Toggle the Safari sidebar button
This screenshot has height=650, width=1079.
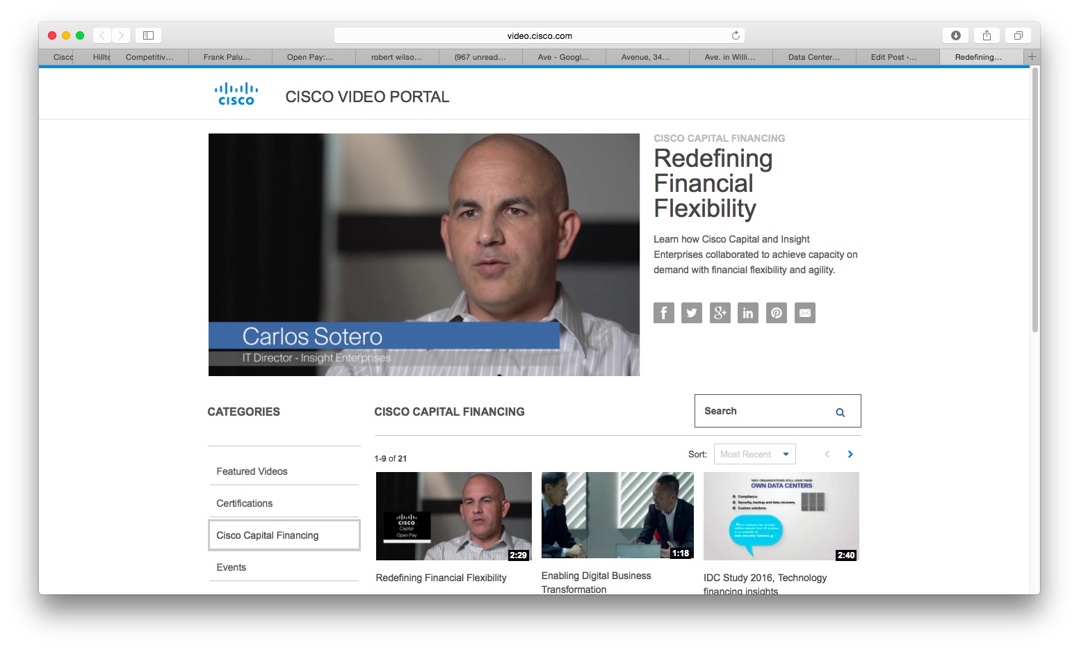click(148, 35)
